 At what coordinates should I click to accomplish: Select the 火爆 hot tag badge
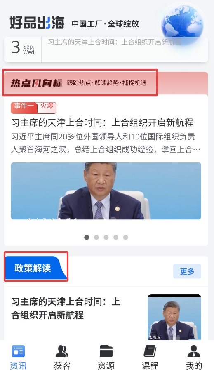click(47, 107)
